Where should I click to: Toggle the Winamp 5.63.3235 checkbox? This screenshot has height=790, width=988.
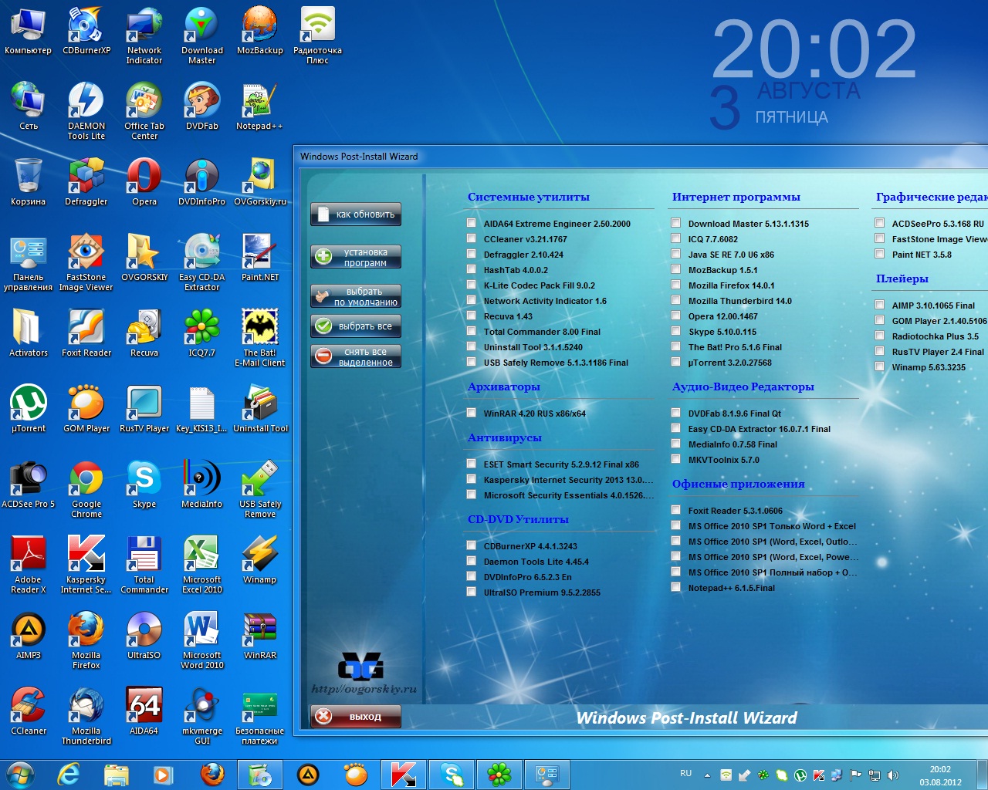click(879, 367)
